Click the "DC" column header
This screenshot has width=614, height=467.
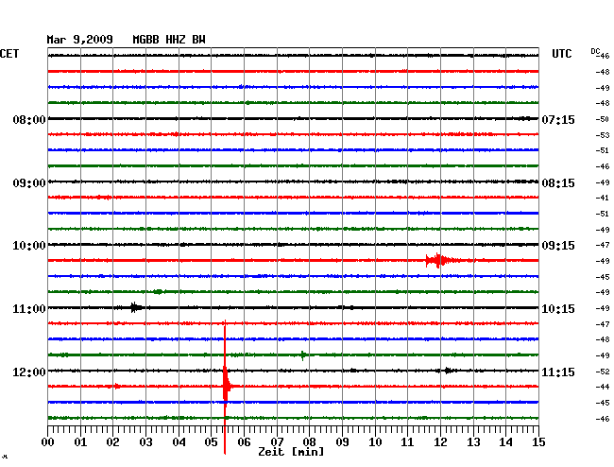pyautogui.click(x=595, y=51)
